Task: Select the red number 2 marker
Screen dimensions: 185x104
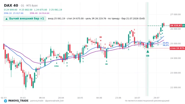Action: point(105,44)
